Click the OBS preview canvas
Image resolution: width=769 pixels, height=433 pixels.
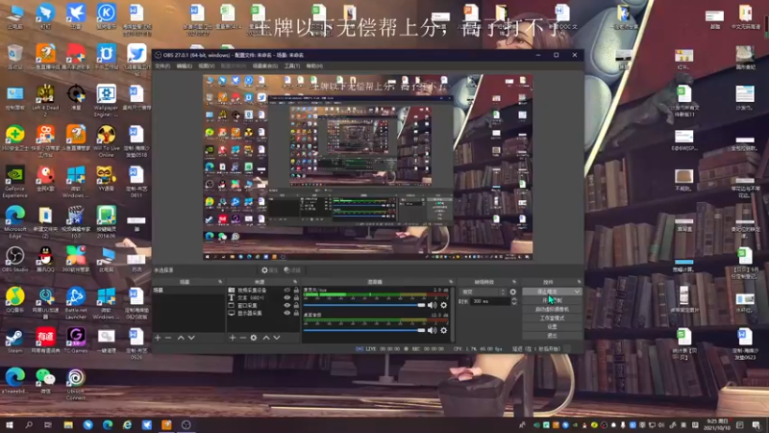coord(368,166)
